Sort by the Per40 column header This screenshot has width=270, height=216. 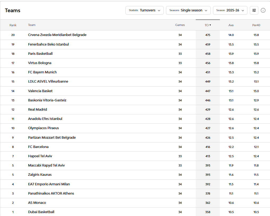point(256,25)
